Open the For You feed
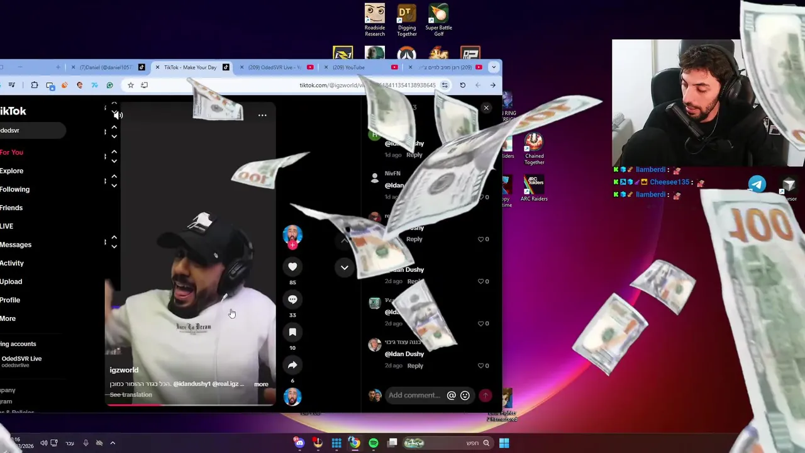The width and height of the screenshot is (805, 453). tap(11, 152)
